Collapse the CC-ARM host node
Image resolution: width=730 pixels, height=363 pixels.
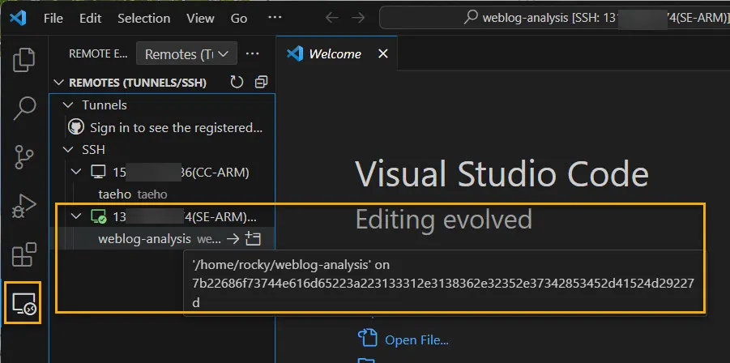tap(77, 172)
